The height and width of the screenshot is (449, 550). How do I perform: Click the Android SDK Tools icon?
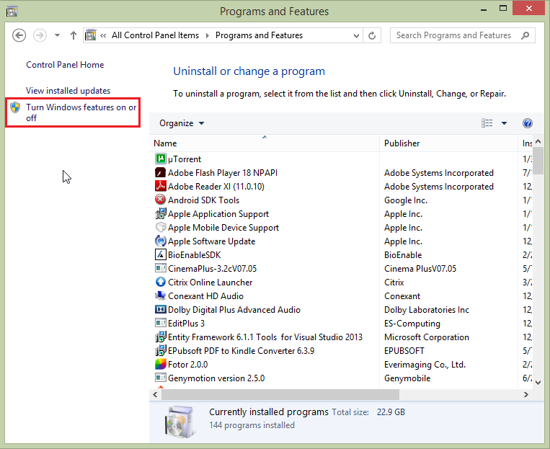click(x=160, y=200)
